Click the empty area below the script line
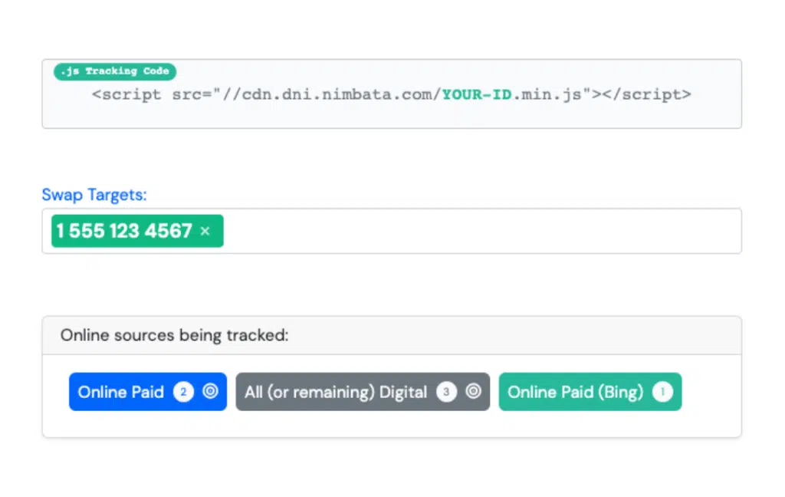 (x=391, y=117)
